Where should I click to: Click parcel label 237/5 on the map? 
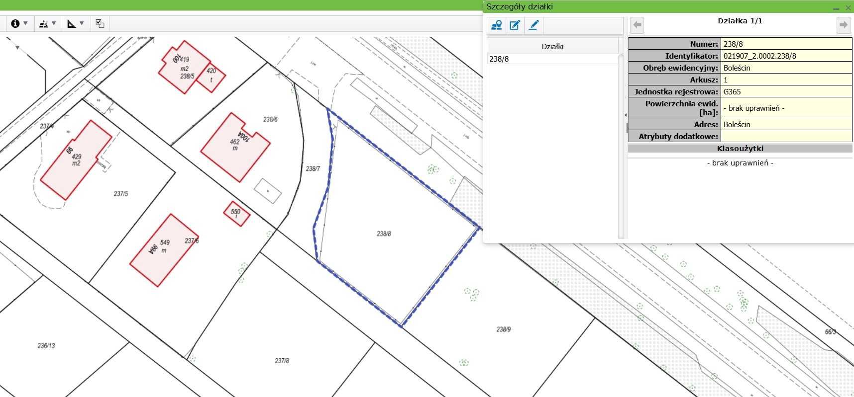tap(120, 193)
